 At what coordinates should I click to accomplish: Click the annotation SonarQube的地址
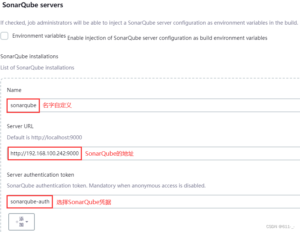[109, 153]
